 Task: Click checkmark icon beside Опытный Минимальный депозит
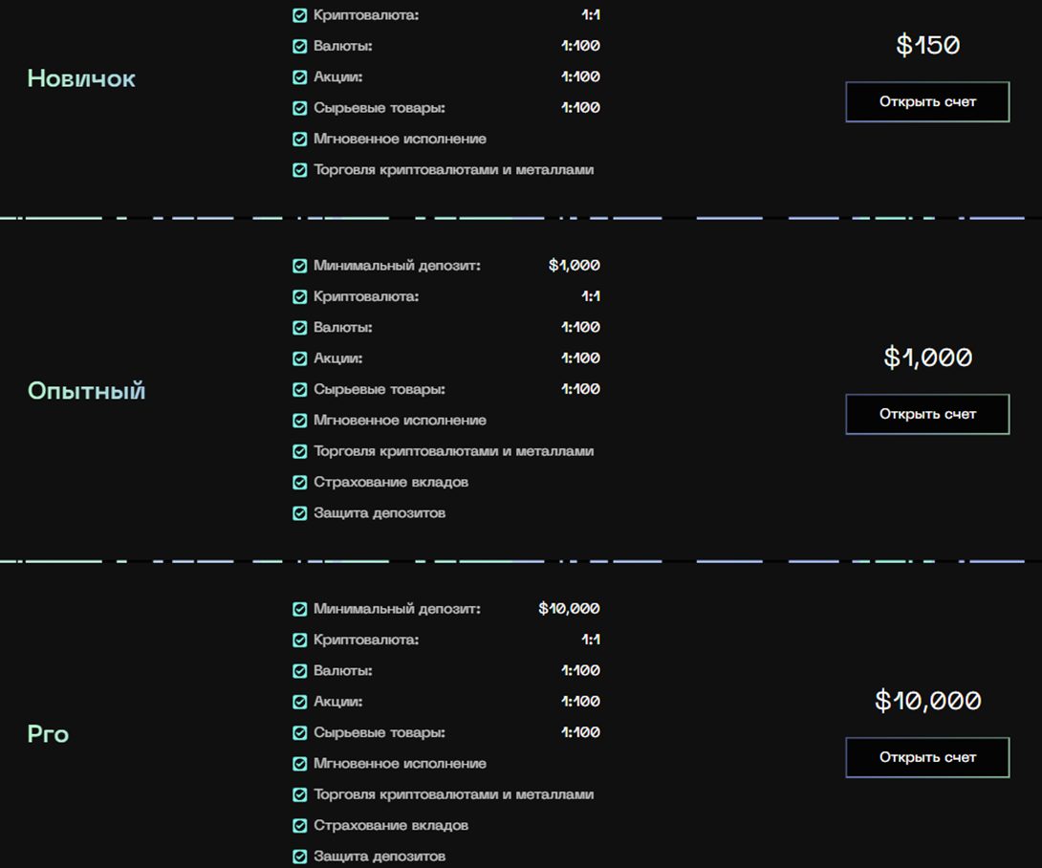click(x=300, y=266)
